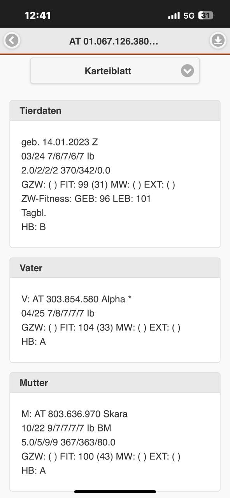Tap the back arrow icon

(x=12, y=40)
